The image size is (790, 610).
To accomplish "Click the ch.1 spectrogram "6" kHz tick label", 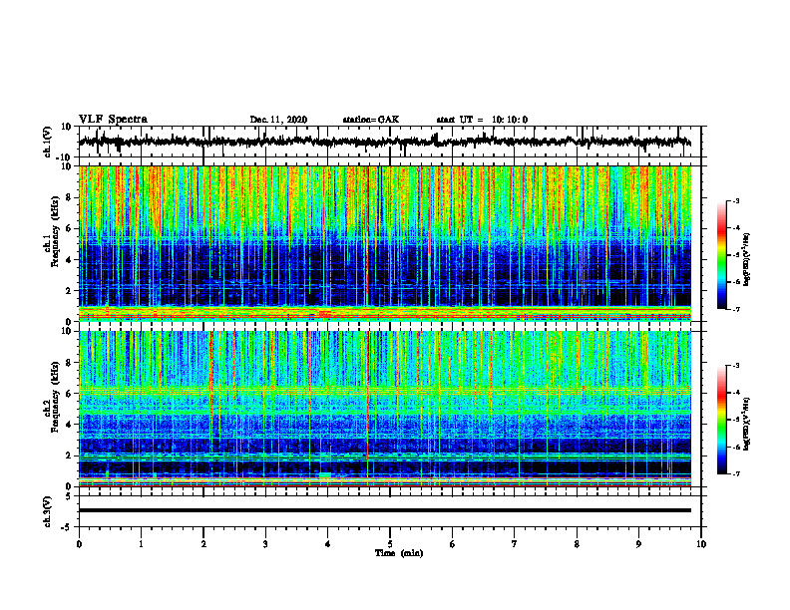I will click(69, 228).
